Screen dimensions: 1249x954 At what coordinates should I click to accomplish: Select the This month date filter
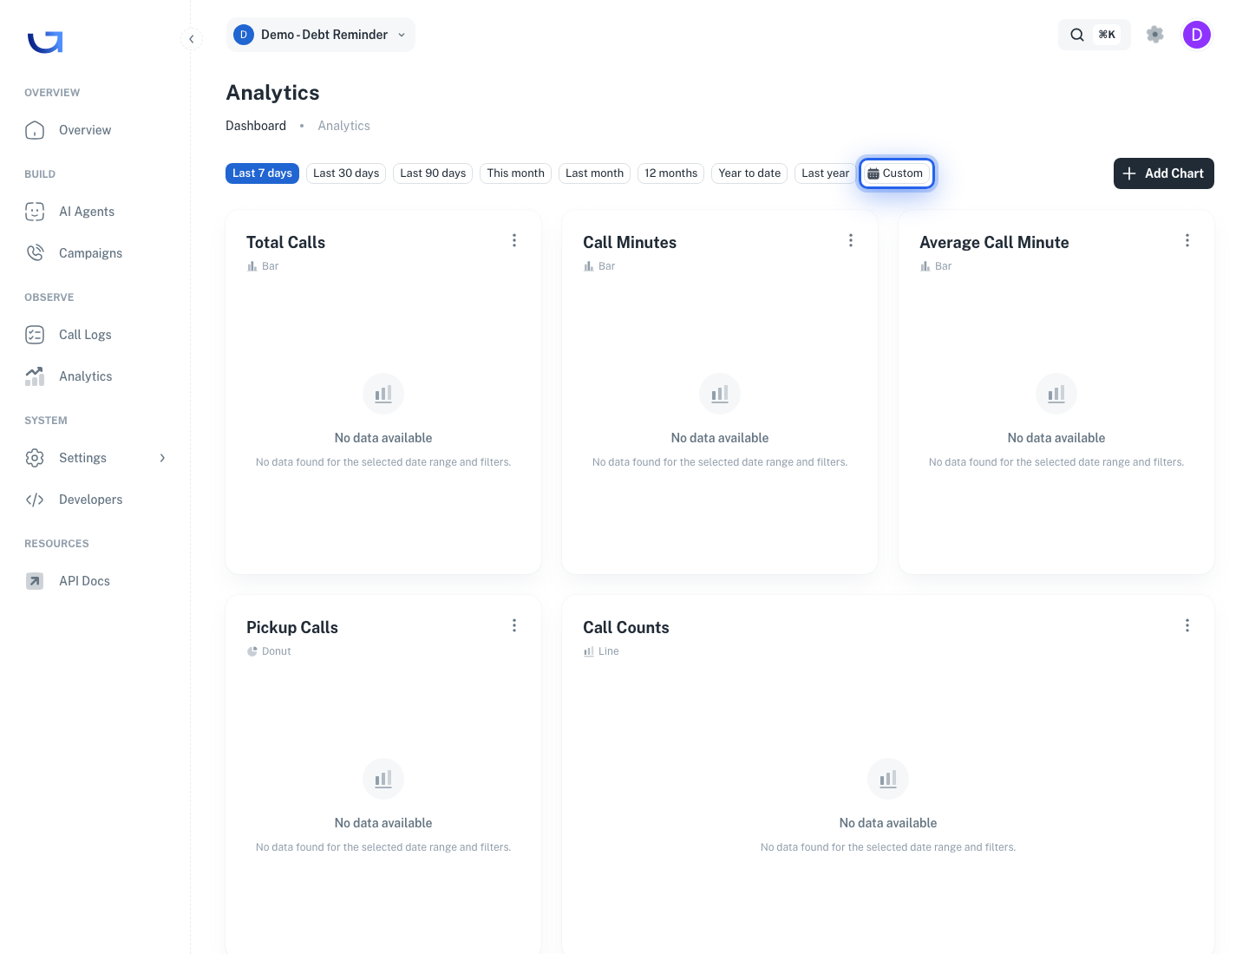[516, 173]
